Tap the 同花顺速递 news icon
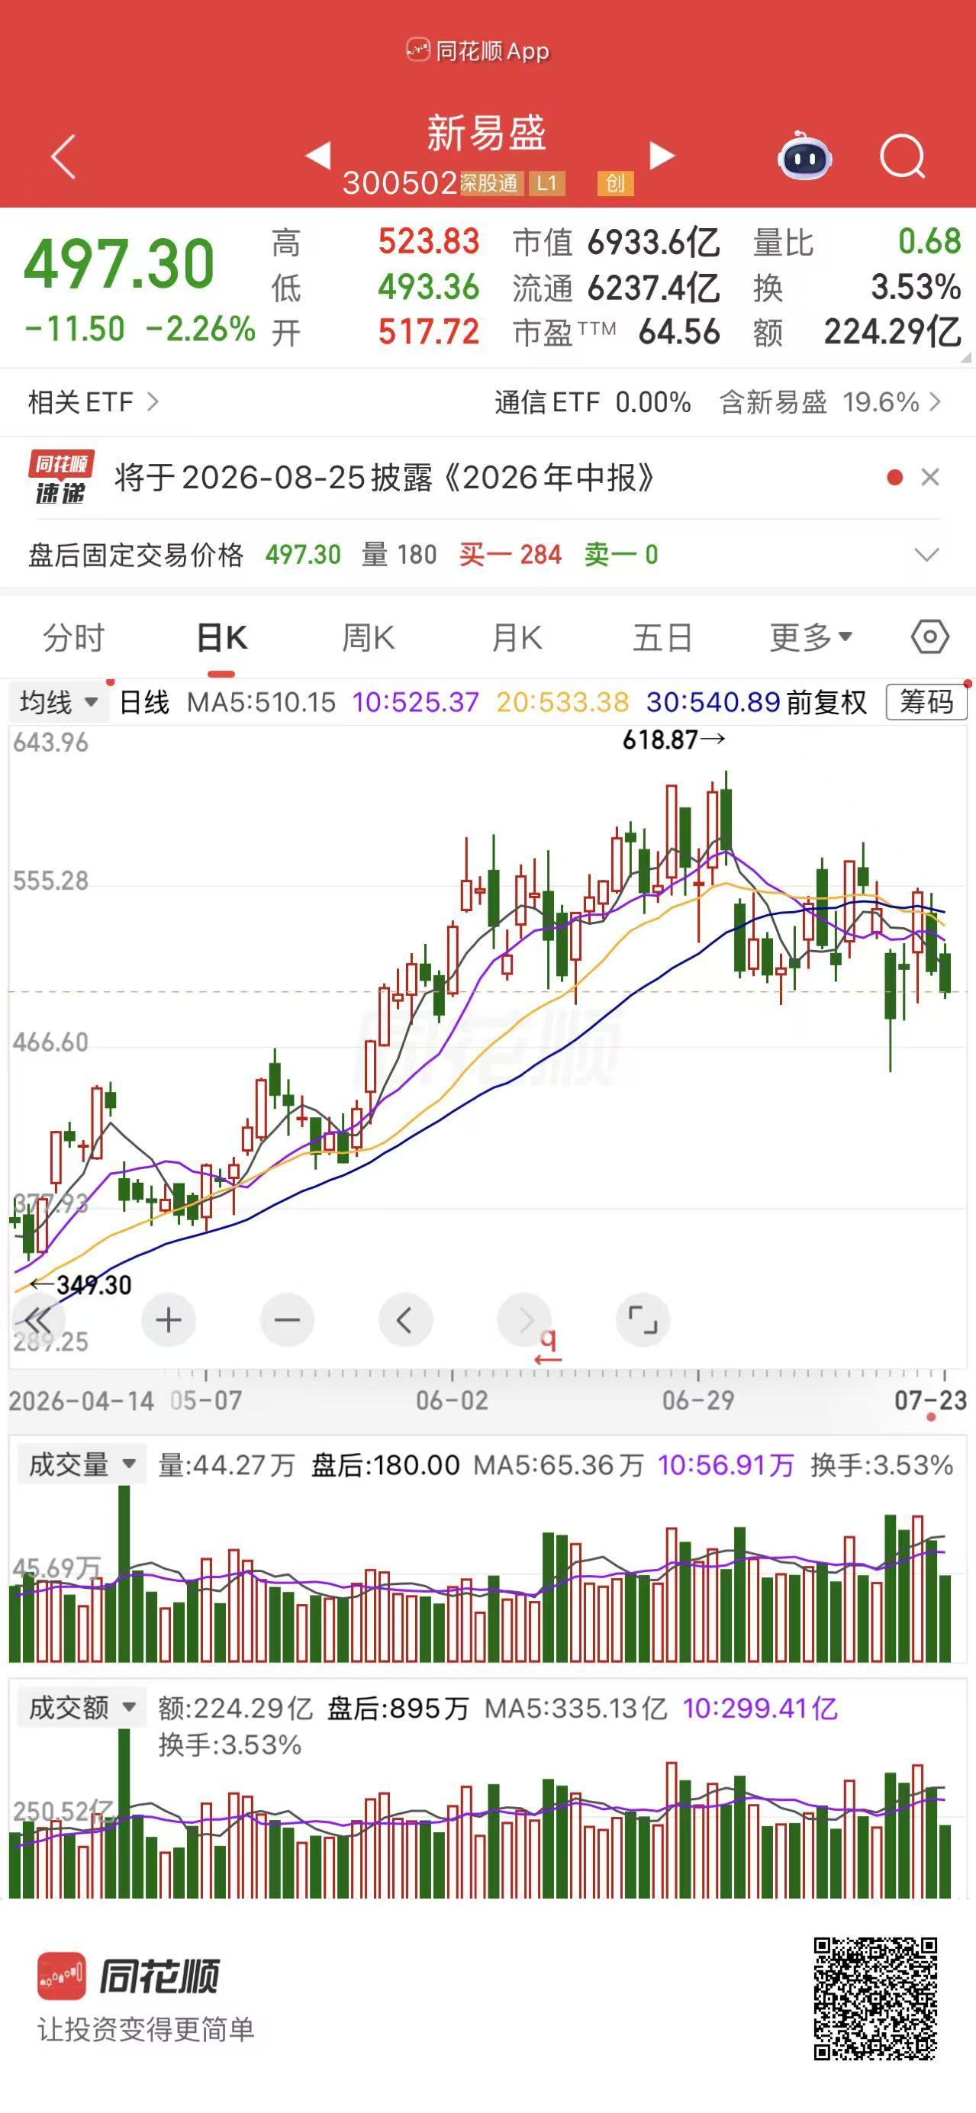Image resolution: width=976 pixels, height=2113 pixels. (x=61, y=477)
